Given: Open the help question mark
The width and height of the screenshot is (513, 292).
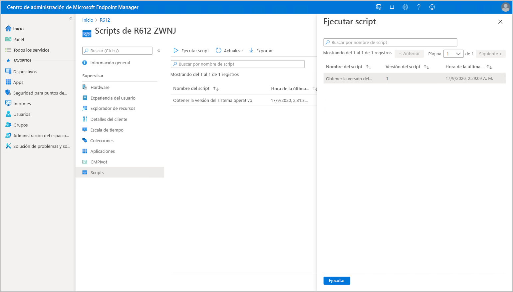Looking at the screenshot, I should [x=419, y=7].
